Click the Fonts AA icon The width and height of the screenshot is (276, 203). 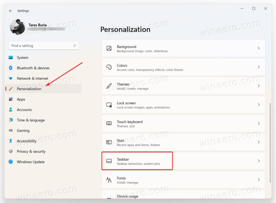pos(109,180)
